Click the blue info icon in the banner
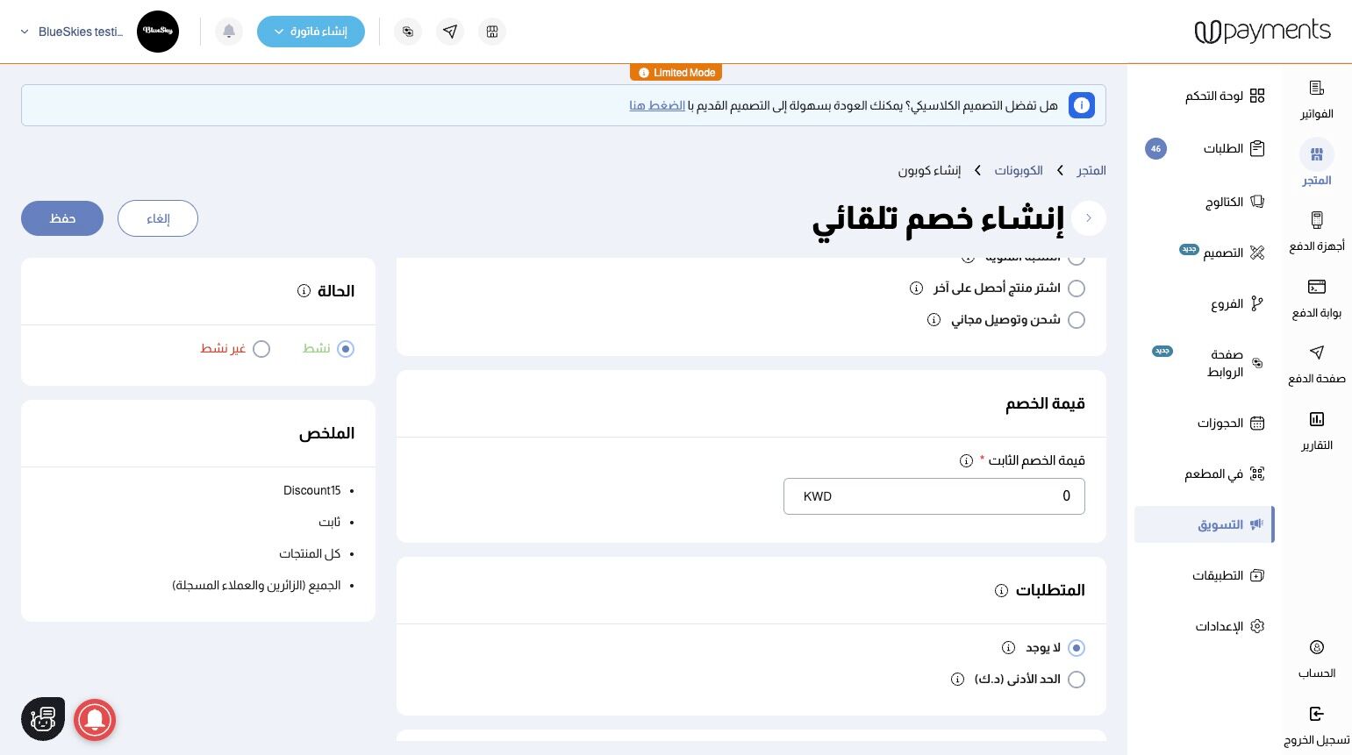Image resolution: width=1352 pixels, height=755 pixels. [x=1081, y=105]
